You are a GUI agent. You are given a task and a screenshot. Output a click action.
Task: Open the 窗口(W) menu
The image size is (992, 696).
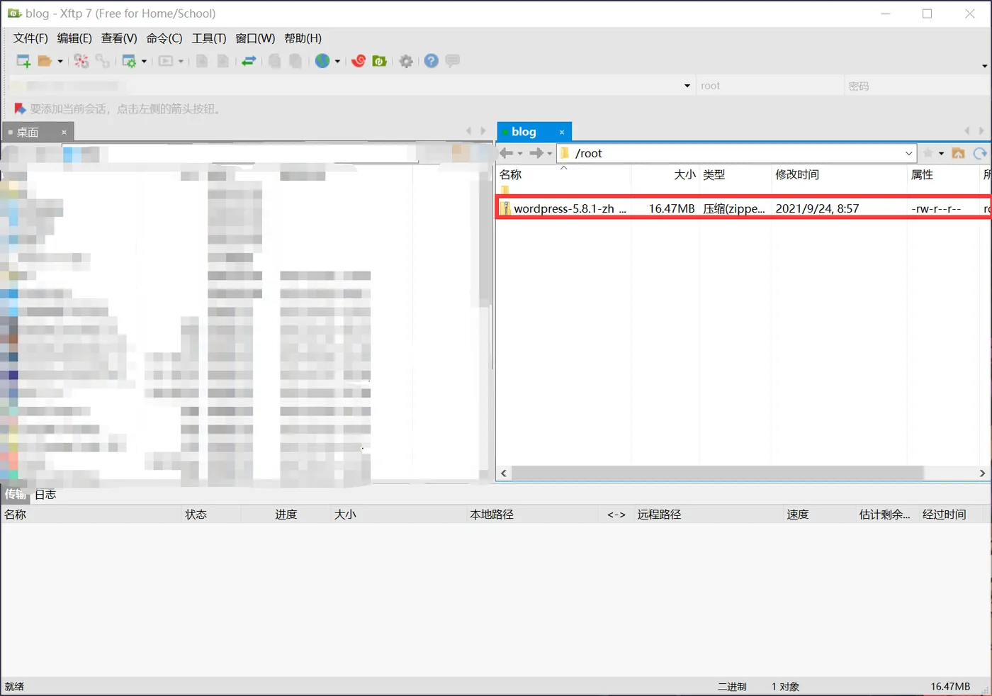pyautogui.click(x=255, y=38)
